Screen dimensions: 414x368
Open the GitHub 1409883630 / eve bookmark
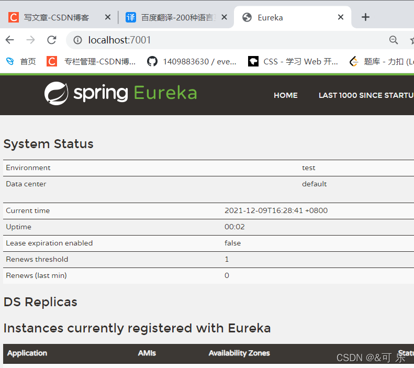click(x=192, y=62)
